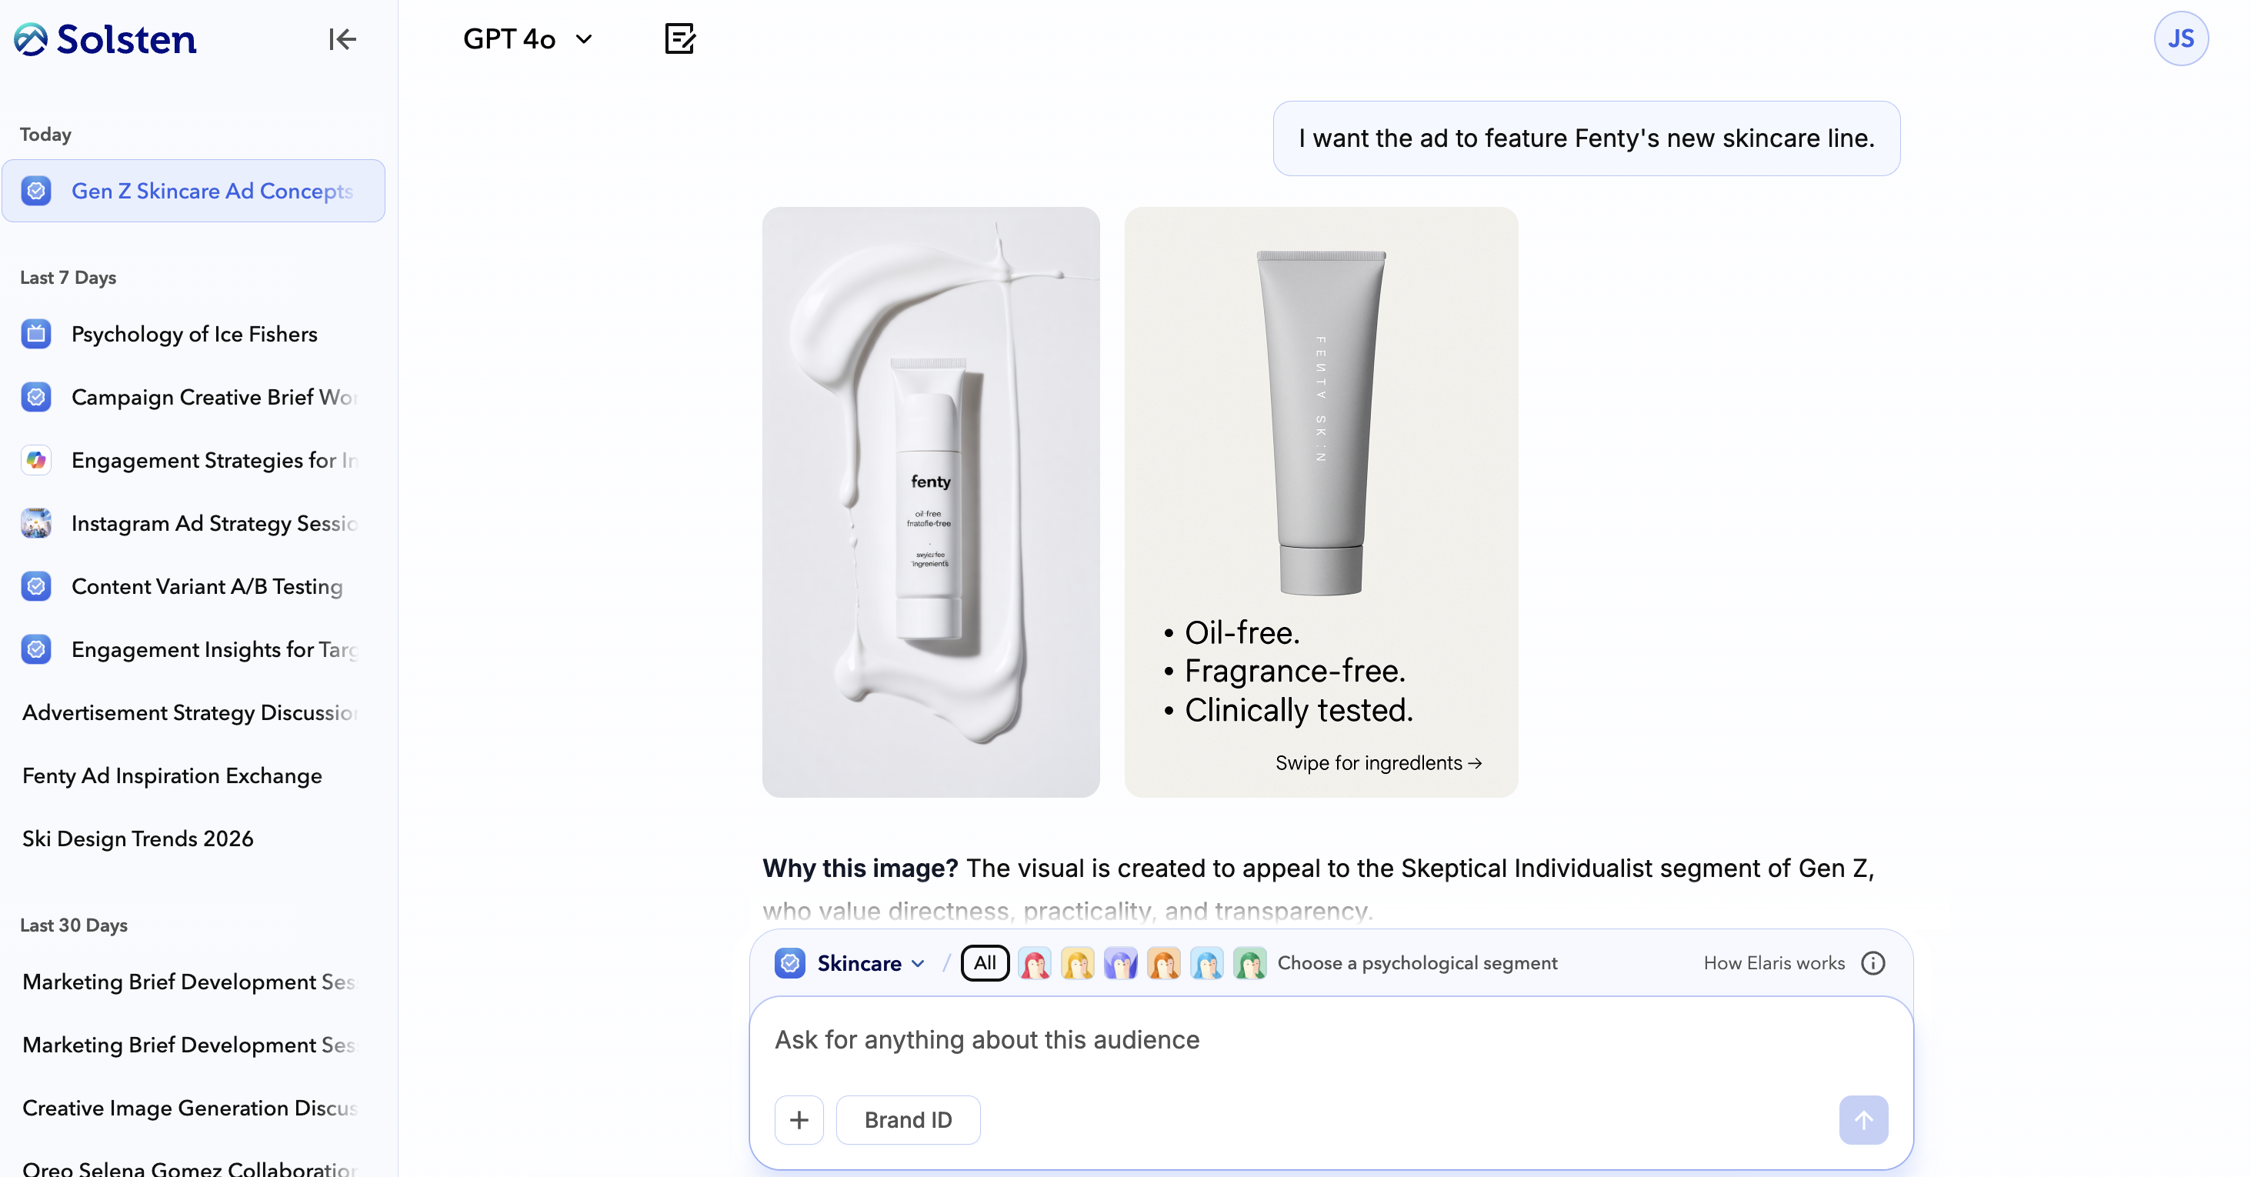This screenshot has height=1177, width=2251.
Task: Open the Instagram Ad Strategy Session chat
Action: [x=193, y=522]
